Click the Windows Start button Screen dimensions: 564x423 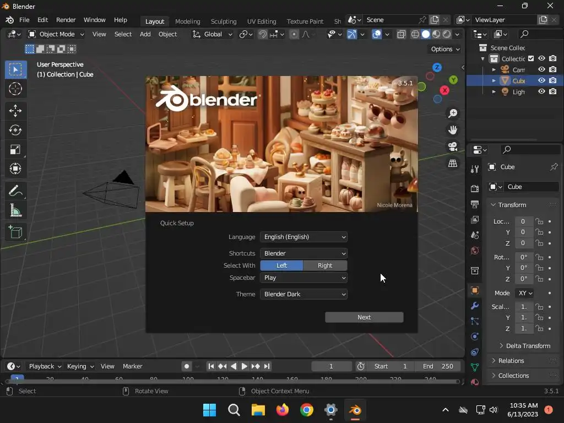click(x=209, y=410)
